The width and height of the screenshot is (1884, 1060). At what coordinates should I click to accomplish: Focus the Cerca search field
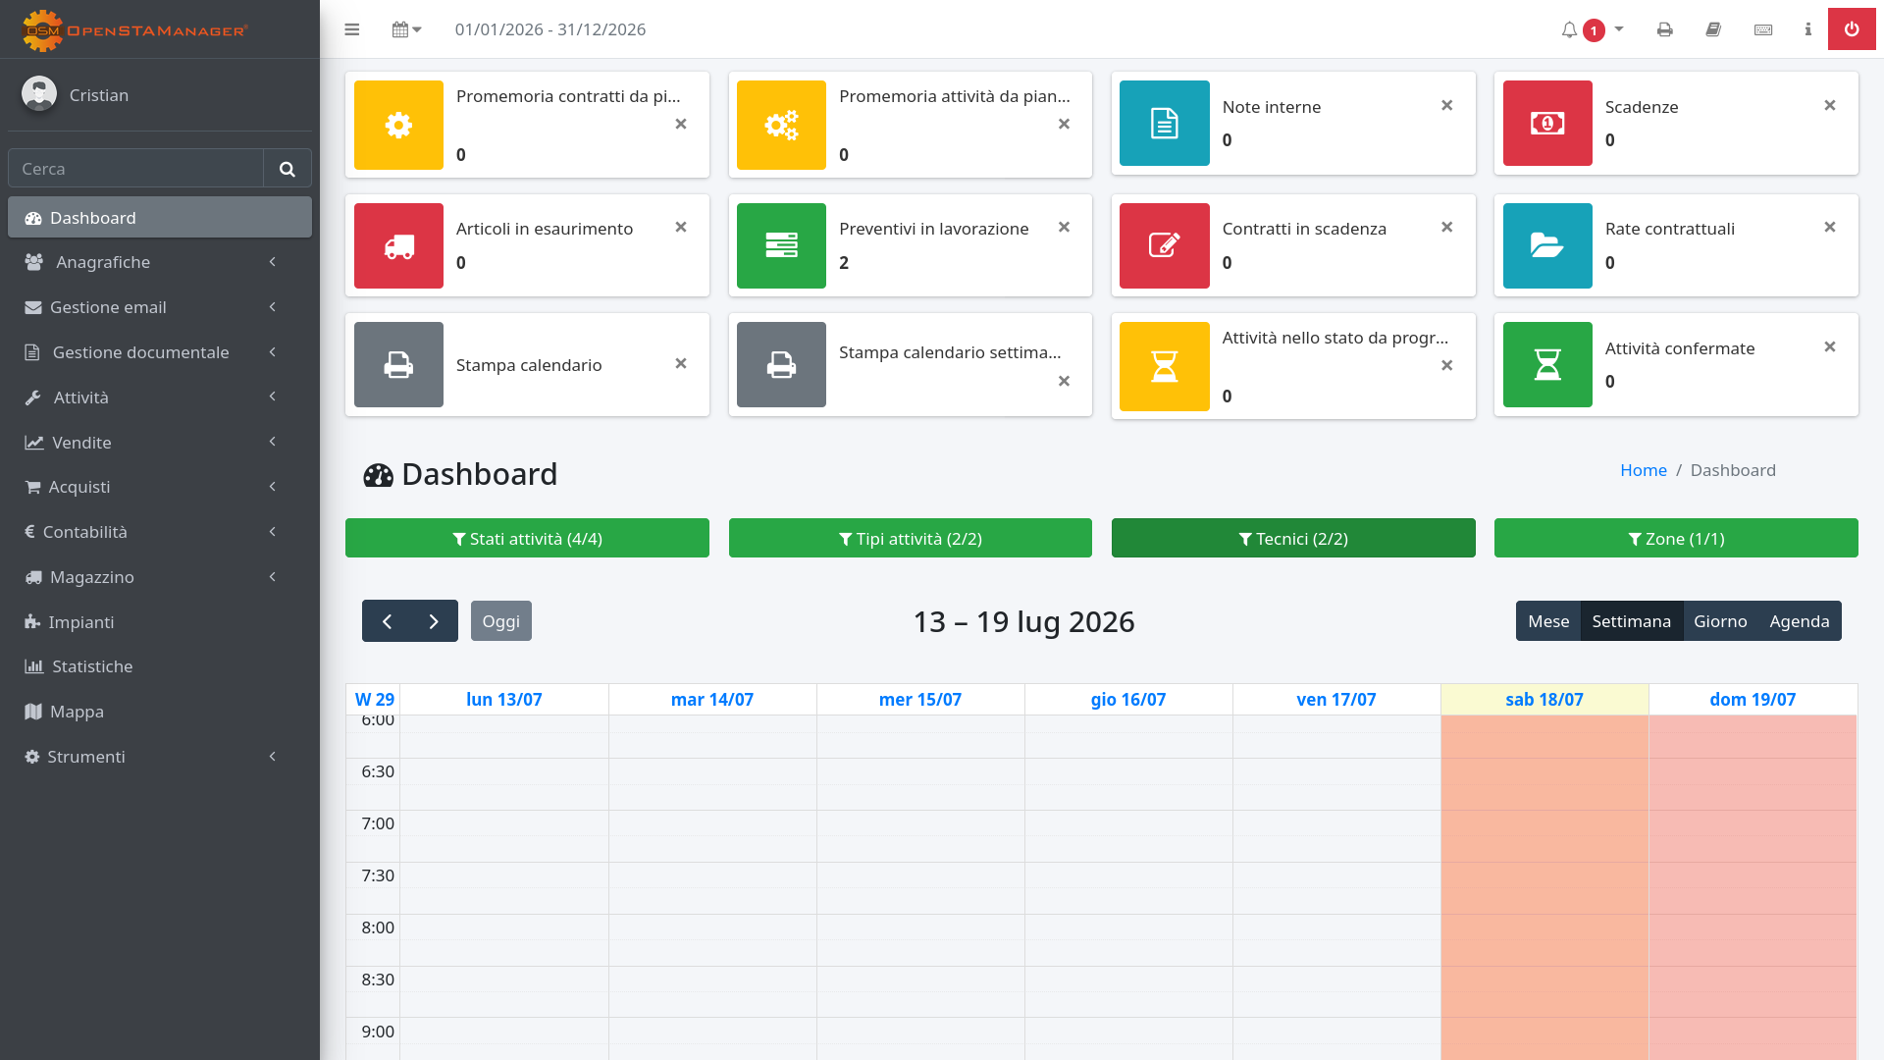pyautogui.click(x=135, y=168)
